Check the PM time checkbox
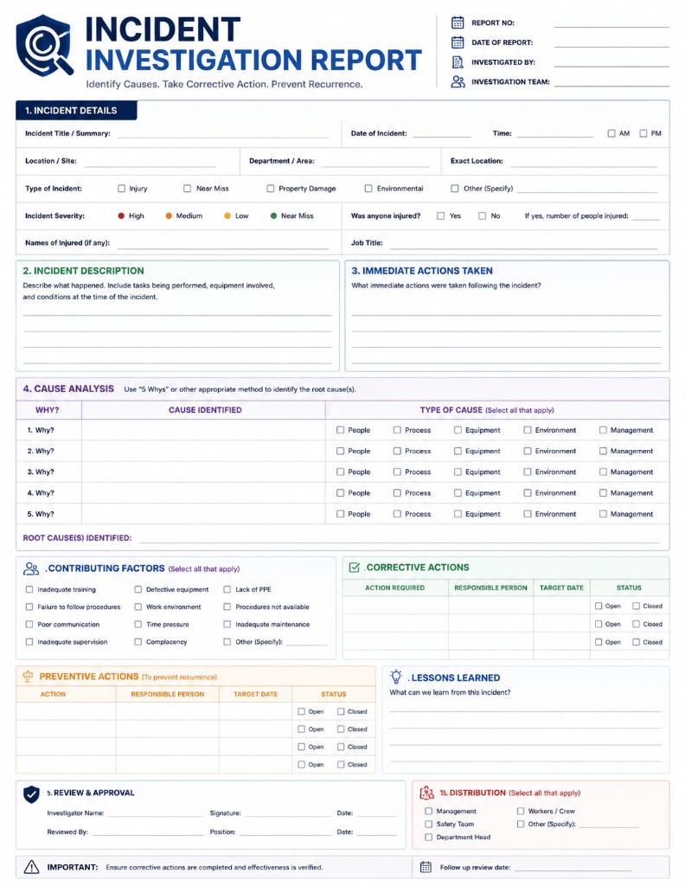This screenshot has height=886, width=685. 643,133
